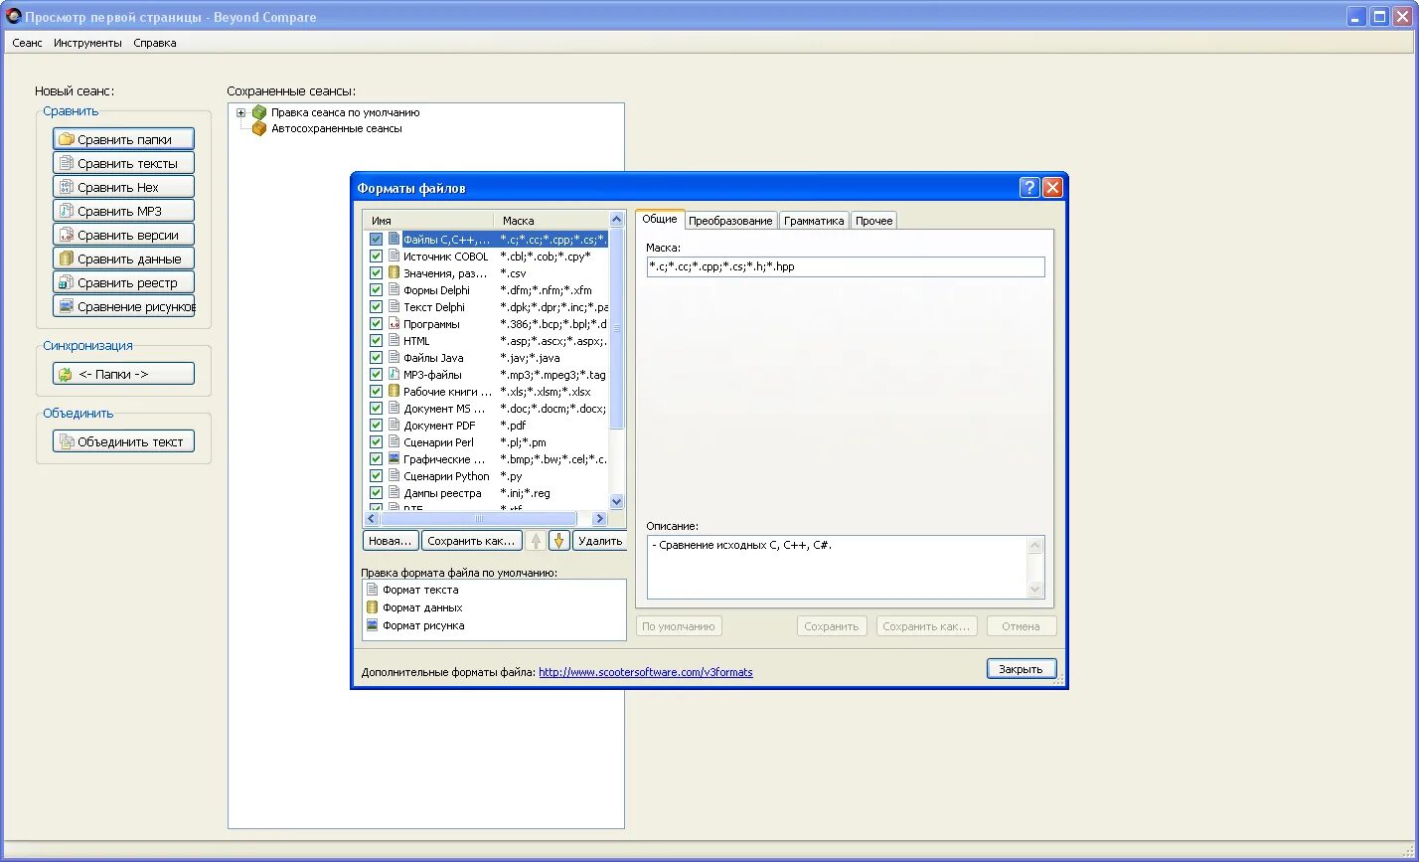The height and width of the screenshot is (862, 1419).
Task: Click the Маска input field
Action: point(846,266)
